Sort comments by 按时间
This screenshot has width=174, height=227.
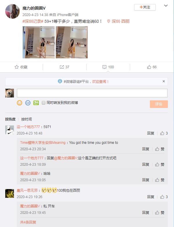click(26, 119)
